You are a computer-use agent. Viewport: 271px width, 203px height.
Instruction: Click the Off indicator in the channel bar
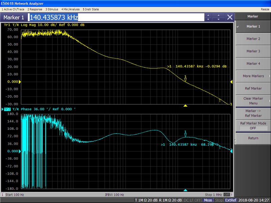[x=227, y=195]
